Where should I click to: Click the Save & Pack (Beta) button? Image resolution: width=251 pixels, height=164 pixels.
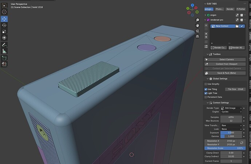pyautogui.click(x=225, y=73)
